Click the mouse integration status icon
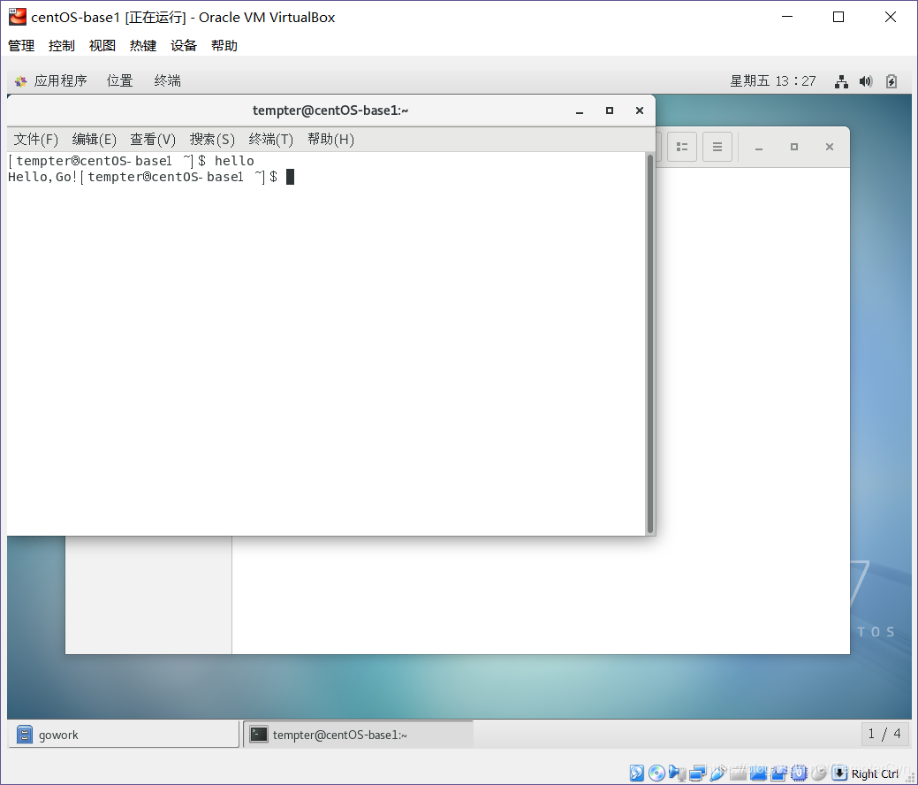The image size is (918, 785). 818,774
